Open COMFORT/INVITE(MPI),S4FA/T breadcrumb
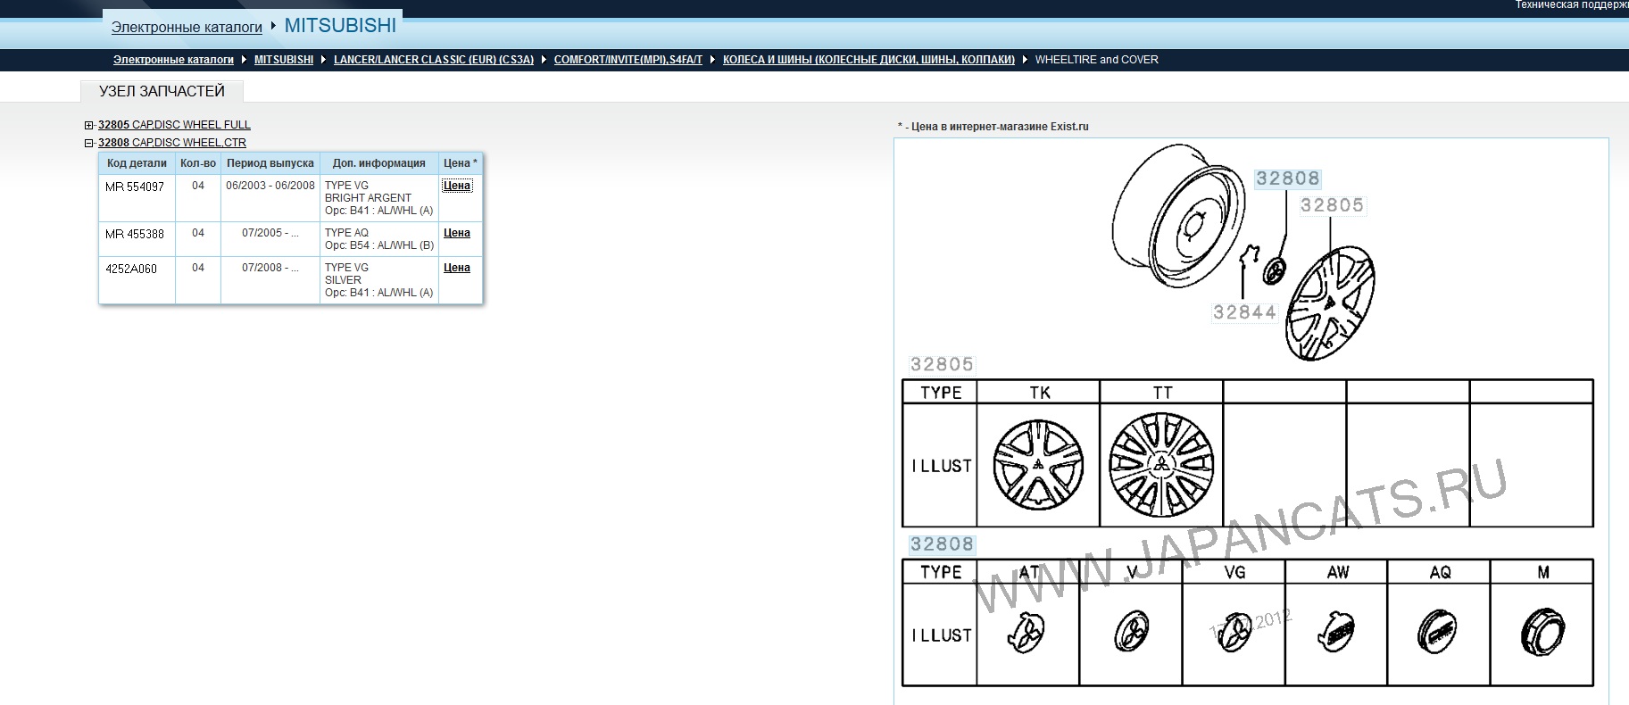 (627, 60)
